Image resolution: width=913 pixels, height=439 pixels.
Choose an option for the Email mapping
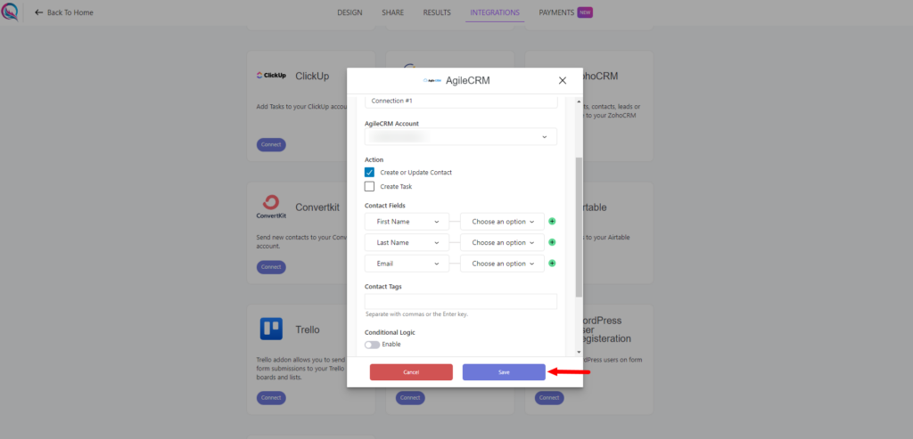[x=503, y=264]
